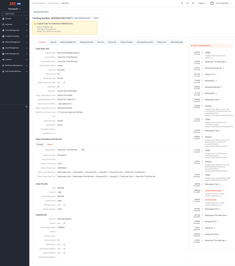The height and width of the screenshot is (266, 235).
Task: Expand the Cakung DC tracking entry
Action: (x=214, y=228)
